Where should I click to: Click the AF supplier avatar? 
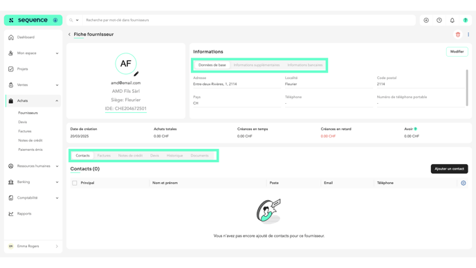tap(126, 64)
